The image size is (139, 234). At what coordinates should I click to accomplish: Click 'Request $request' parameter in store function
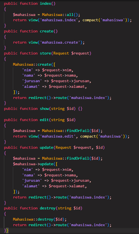pyautogui.click(x=71, y=53)
